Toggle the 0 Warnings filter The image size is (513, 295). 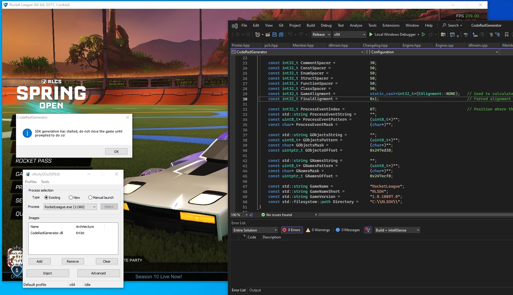pyautogui.click(x=318, y=230)
